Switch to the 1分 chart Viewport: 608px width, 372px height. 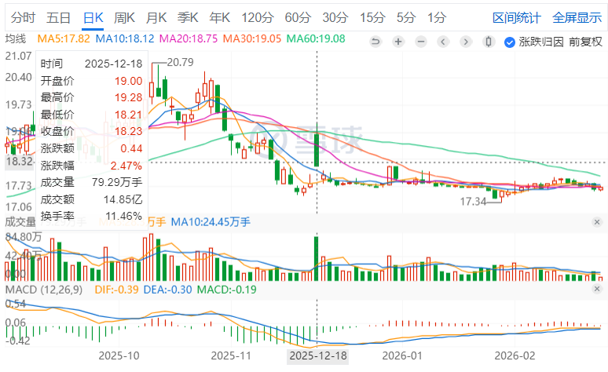[437, 17]
